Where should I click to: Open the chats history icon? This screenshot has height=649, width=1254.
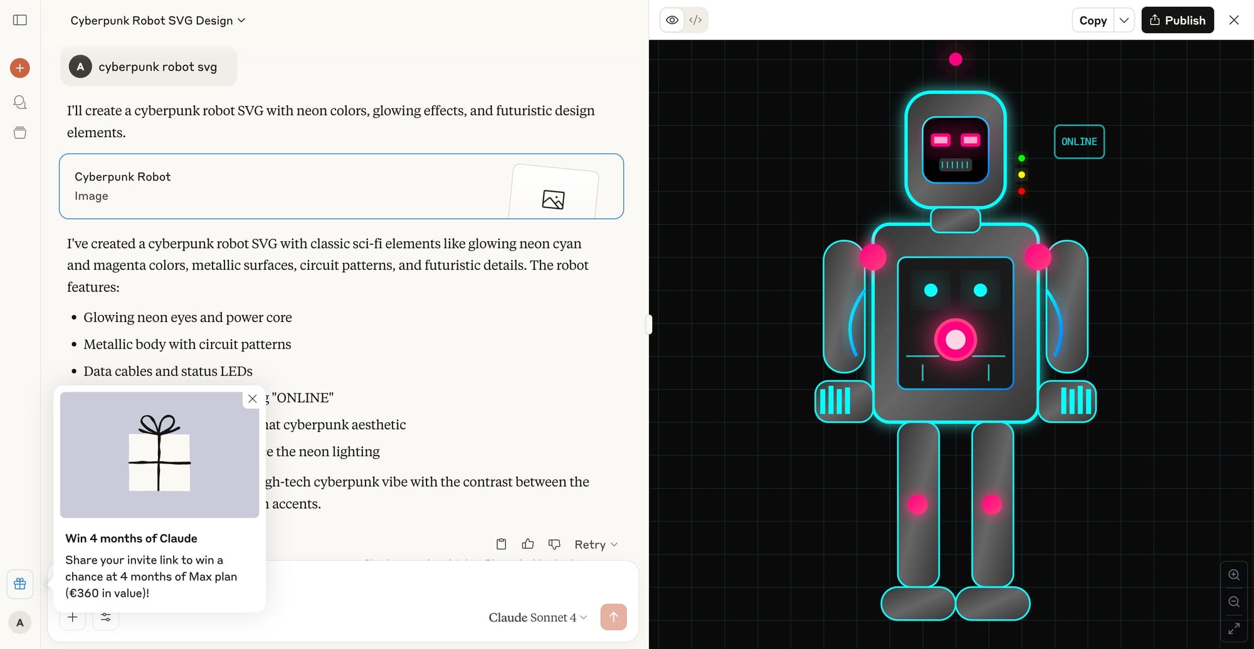[x=20, y=102]
